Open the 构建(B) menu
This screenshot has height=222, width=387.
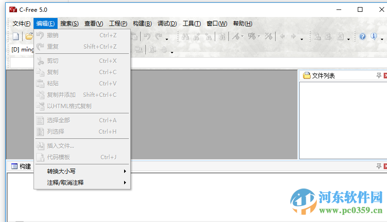pos(142,24)
